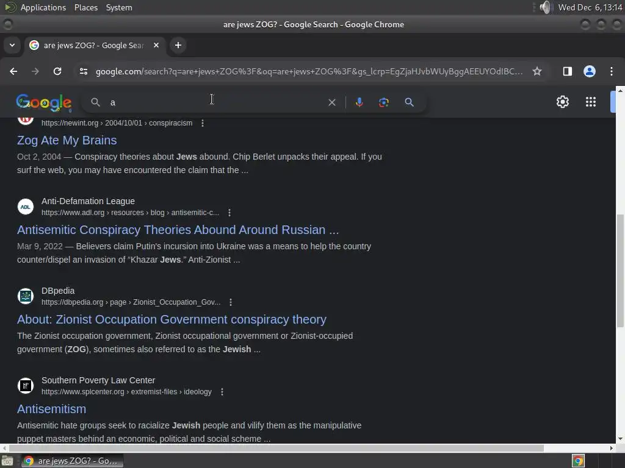Viewport: 625px width, 468px height.
Task: Click the Anti-Defamation League site name
Action: 88,201
